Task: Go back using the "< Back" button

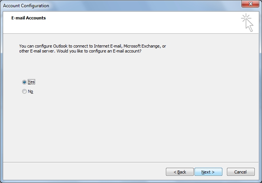Action: point(180,172)
